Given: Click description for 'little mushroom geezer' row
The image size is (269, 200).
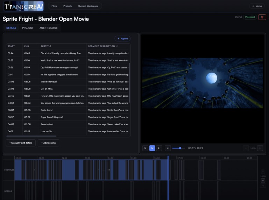Looking at the screenshot, I should click(108, 96).
